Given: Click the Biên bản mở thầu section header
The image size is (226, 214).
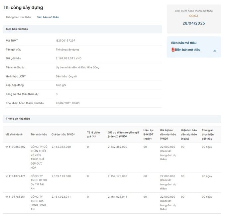Looking at the screenshot, I should (x=82, y=29).
